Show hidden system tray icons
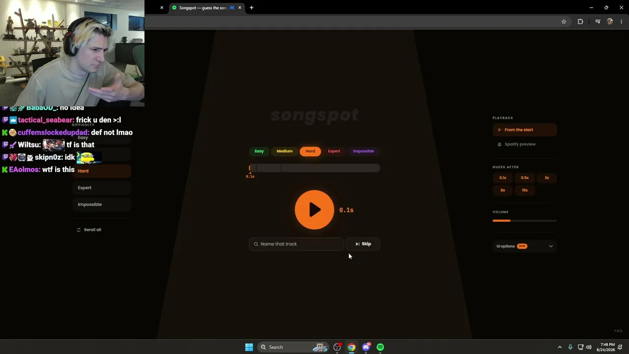Image resolution: width=629 pixels, height=354 pixels. (x=559, y=347)
